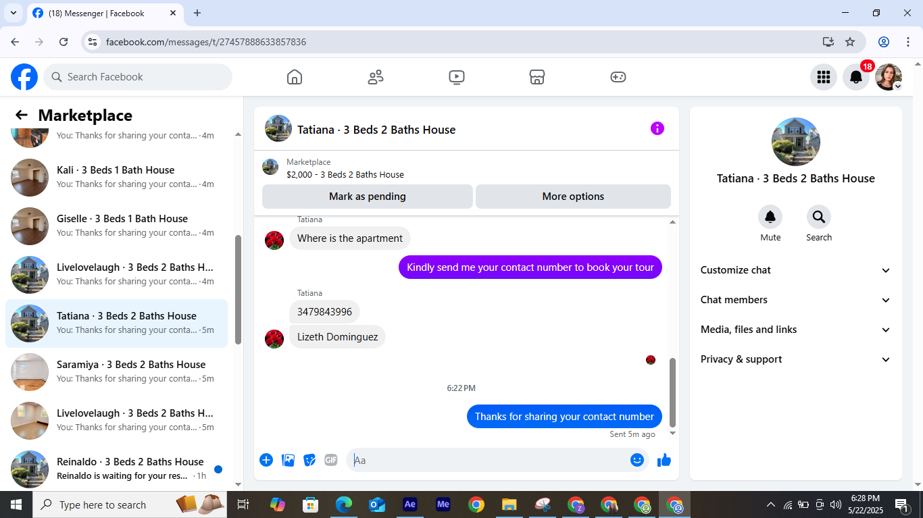Select the Messenger | Facebook browser tab

click(x=104, y=13)
